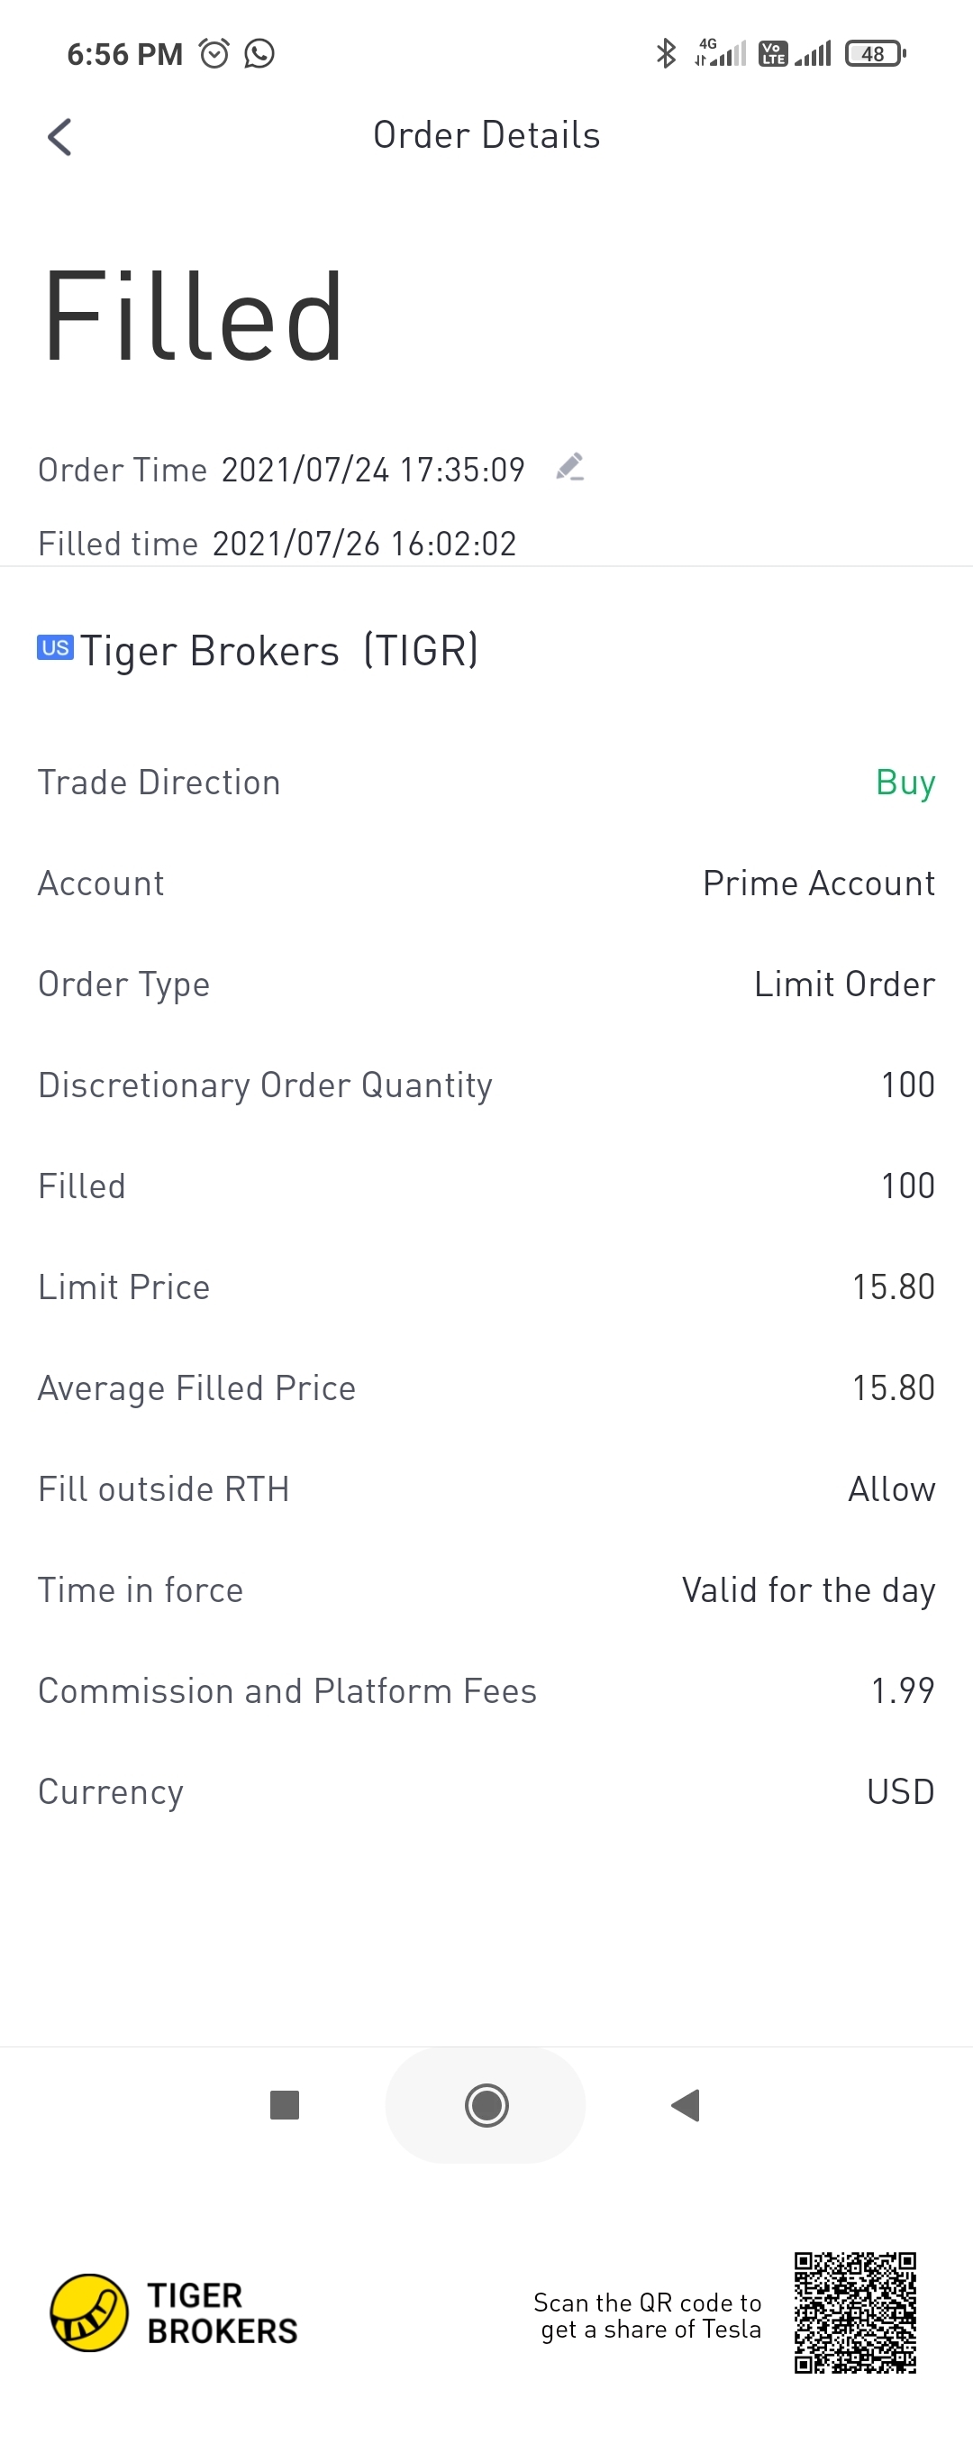Tap the battery level indicator
This screenshot has height=2463, width=973.
point(876,53)
